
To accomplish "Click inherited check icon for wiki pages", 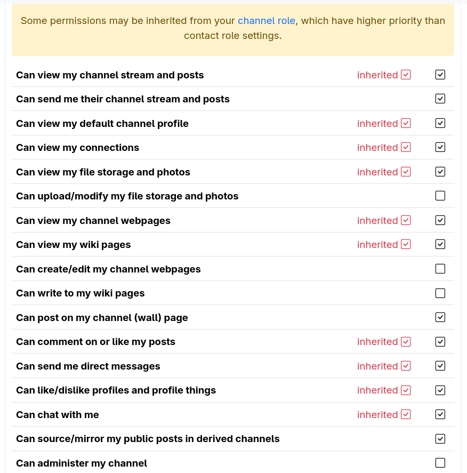I will (x=406, y=244).
